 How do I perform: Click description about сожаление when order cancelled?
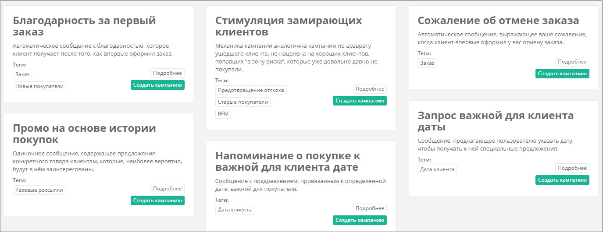502,39
